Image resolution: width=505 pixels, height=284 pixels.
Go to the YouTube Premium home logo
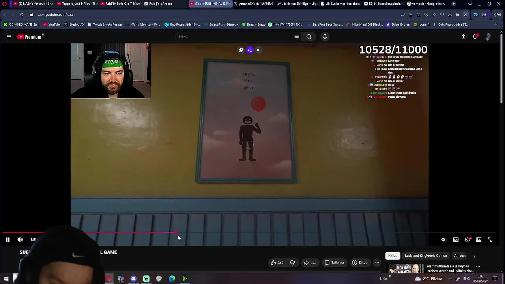point(30,37)
